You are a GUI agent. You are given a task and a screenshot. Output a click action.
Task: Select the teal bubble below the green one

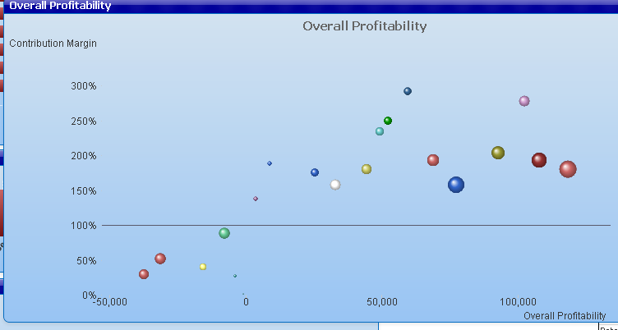coord(380,131)
